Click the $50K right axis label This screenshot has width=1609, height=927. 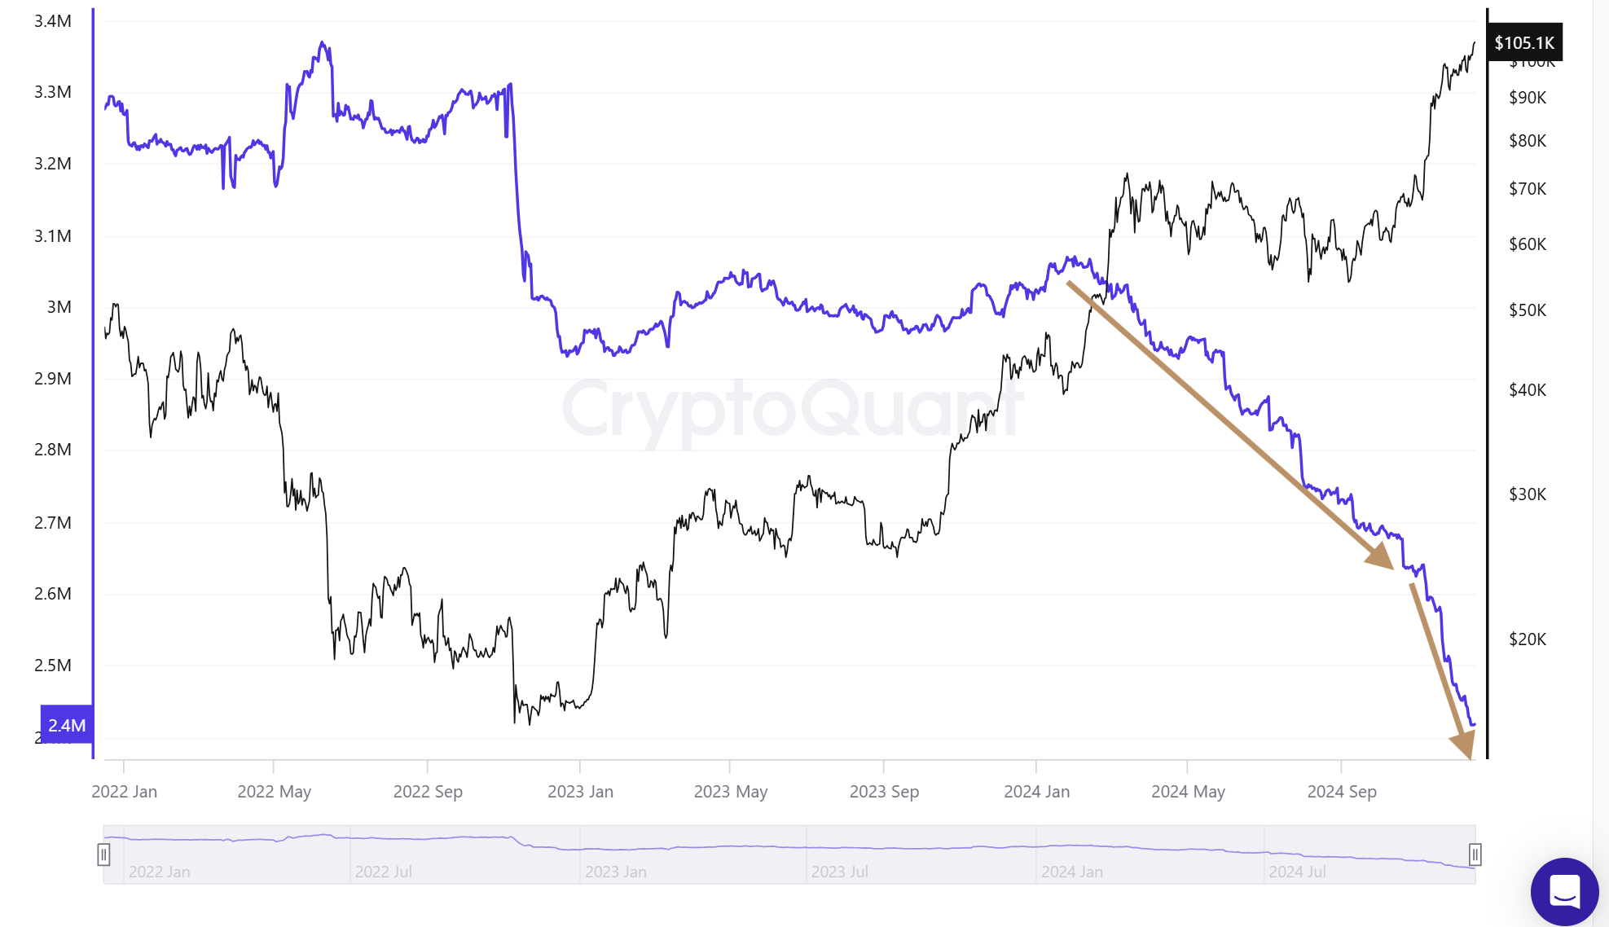point(1527,310)
